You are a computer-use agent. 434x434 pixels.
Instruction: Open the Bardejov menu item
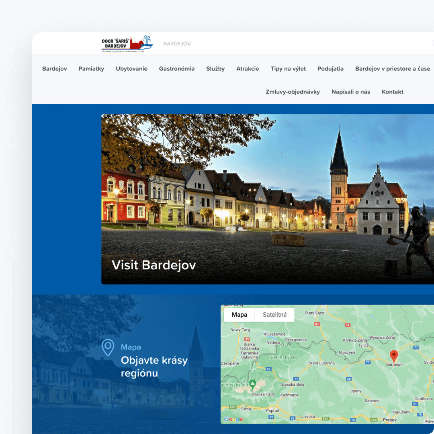55,69
